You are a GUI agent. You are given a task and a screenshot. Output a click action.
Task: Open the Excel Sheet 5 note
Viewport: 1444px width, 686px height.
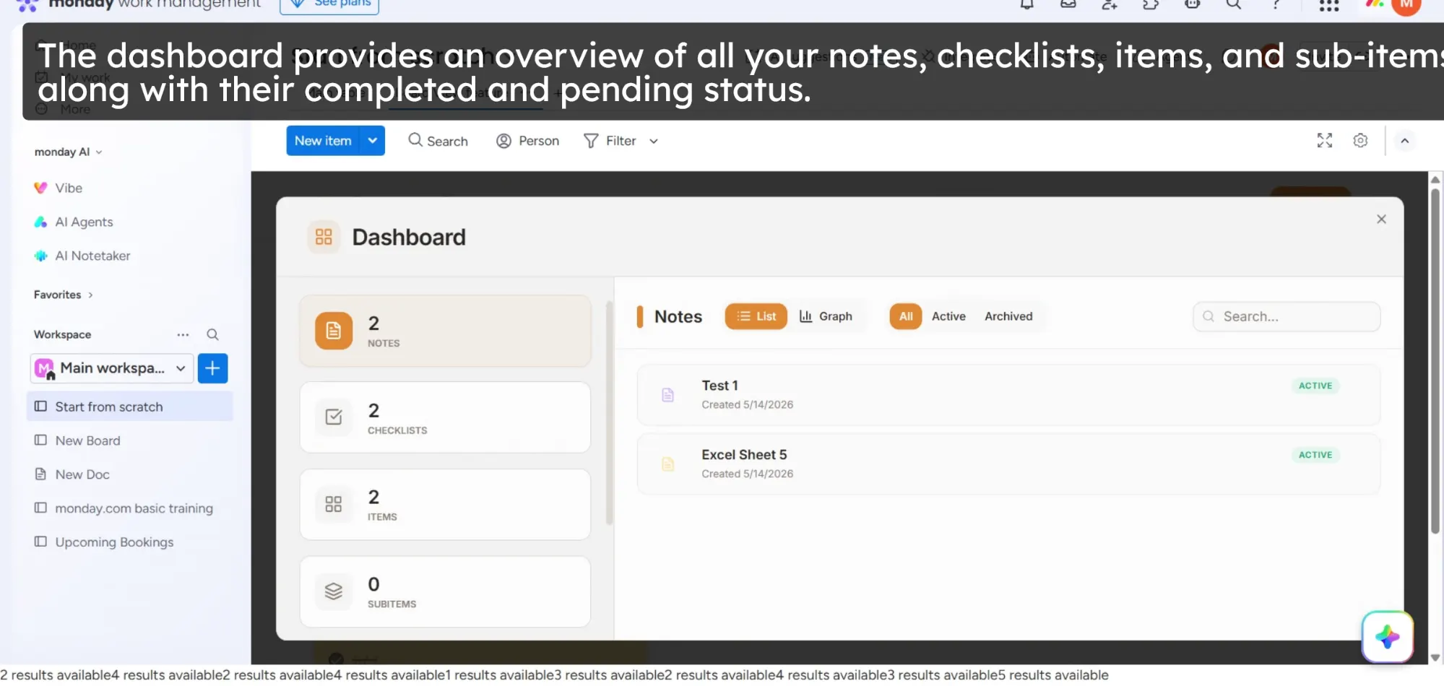[x=1008, y=464]
